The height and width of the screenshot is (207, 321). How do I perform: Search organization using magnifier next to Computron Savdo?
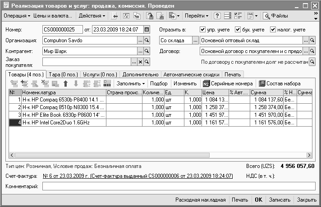click(x=147, y=40)
